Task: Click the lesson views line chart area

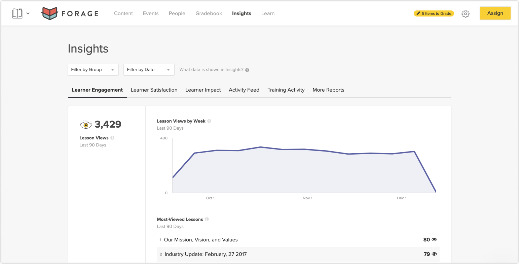Action: tap(304, 165)
